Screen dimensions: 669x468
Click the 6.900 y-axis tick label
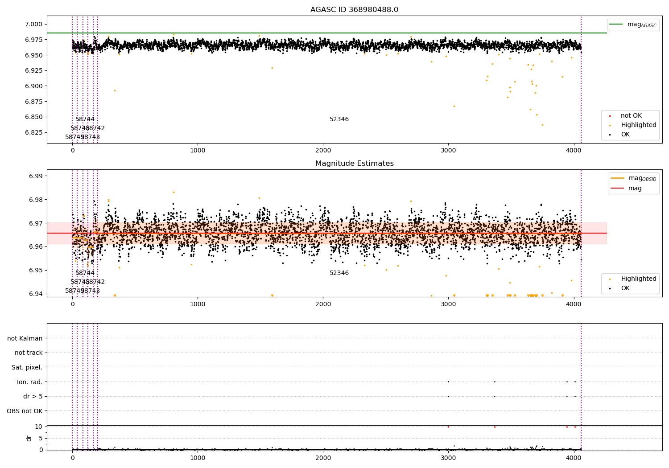pos(33,86)
